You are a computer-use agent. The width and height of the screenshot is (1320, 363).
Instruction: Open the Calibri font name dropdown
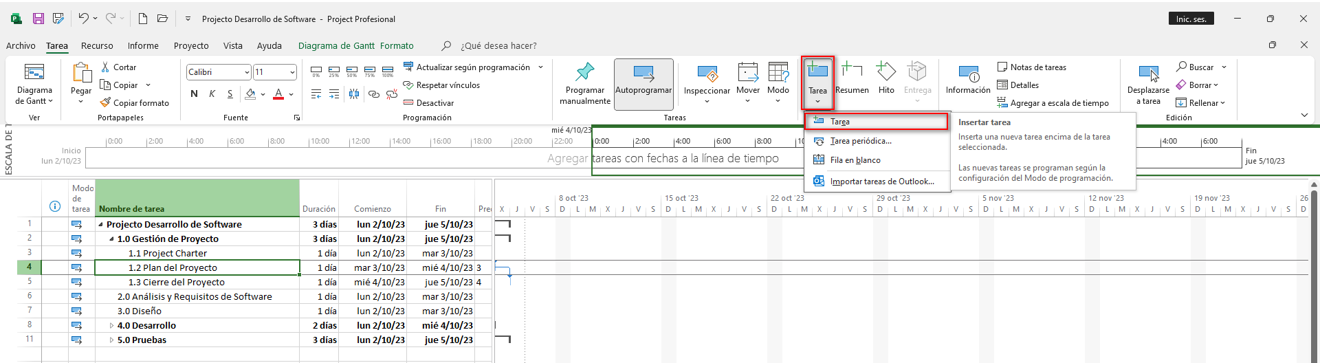coord(247,72)
